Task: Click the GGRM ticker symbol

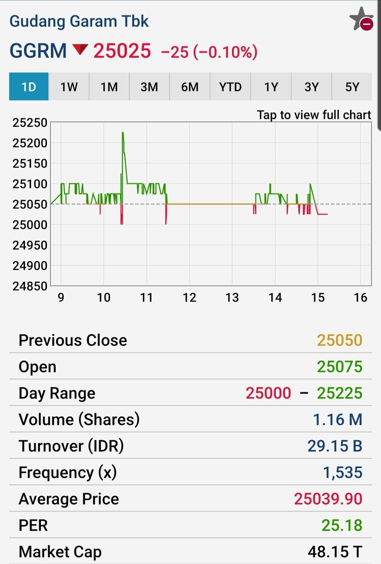Action: [38, 51]
